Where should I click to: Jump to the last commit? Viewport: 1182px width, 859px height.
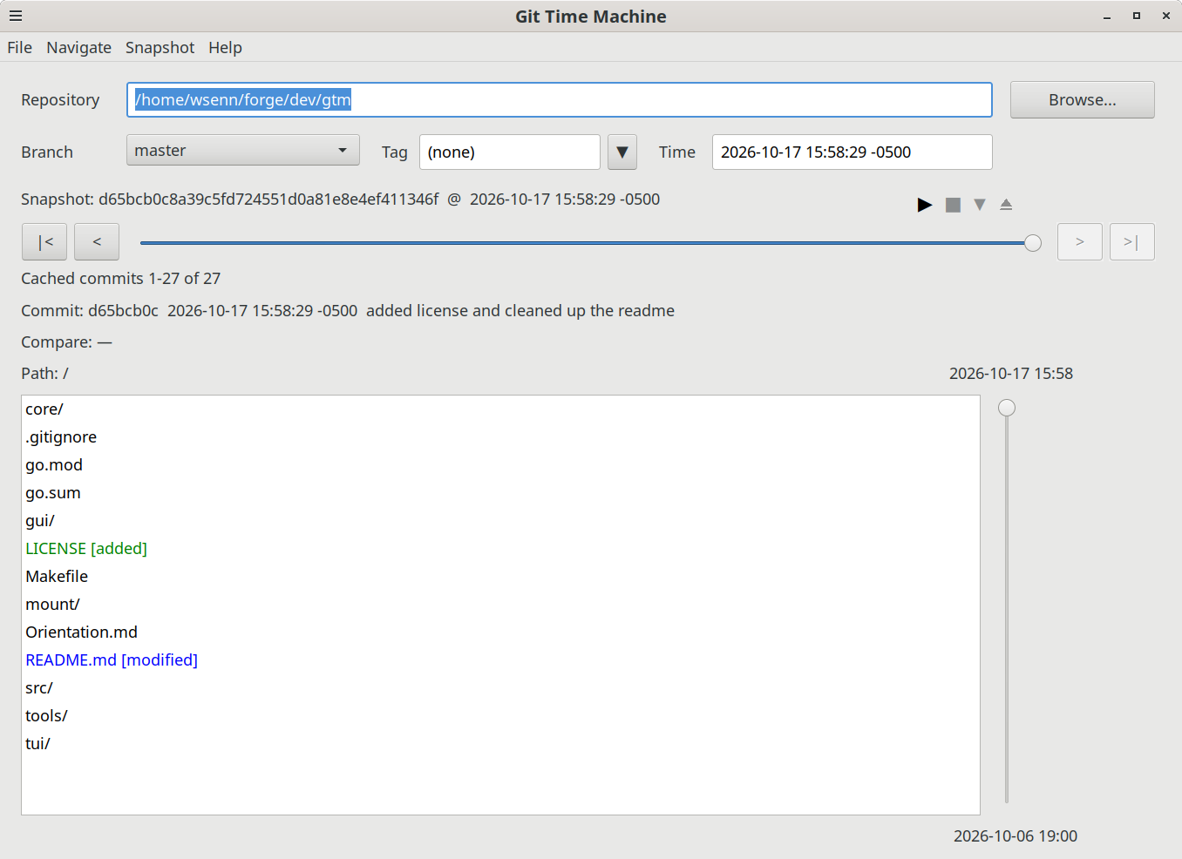pos(1132,242)
